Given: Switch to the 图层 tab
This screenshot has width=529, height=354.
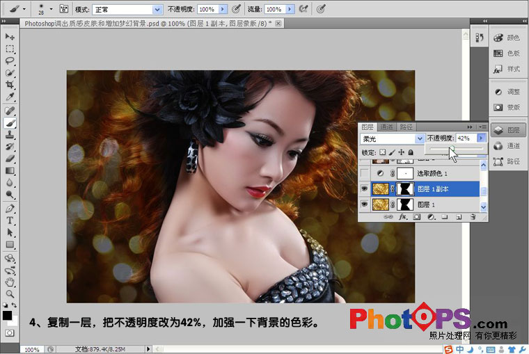Looking at the screenshot, I should (368, 127).
